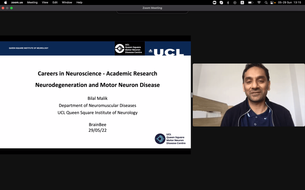
Task: Click the battery status icon
Action: pos(250,2)
